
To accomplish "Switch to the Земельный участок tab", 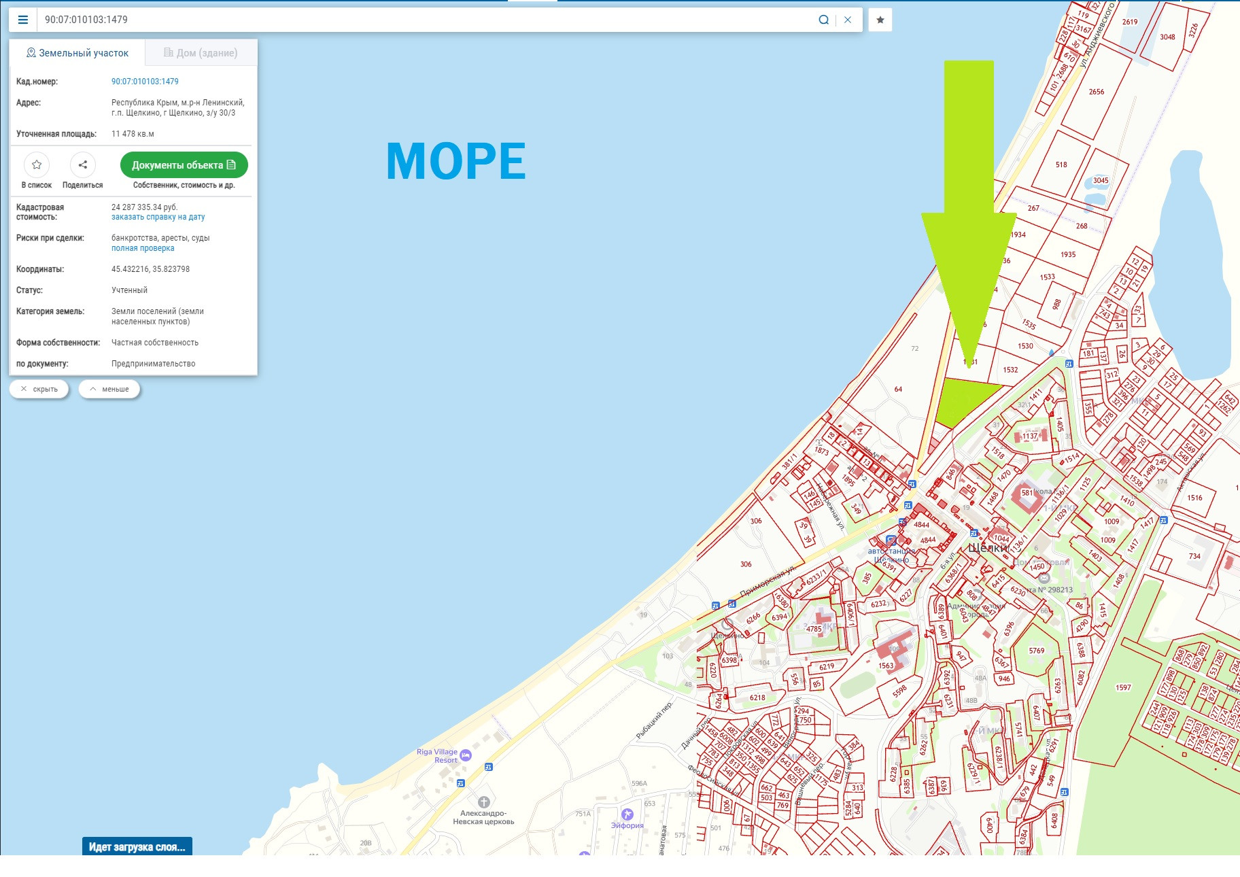I will (x=77, y=53).
